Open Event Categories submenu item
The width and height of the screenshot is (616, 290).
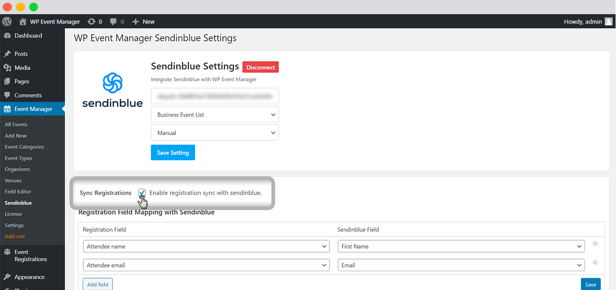point(24,147)
